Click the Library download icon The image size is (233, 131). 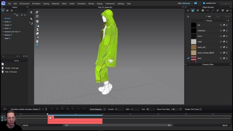(x=17, y=15)
